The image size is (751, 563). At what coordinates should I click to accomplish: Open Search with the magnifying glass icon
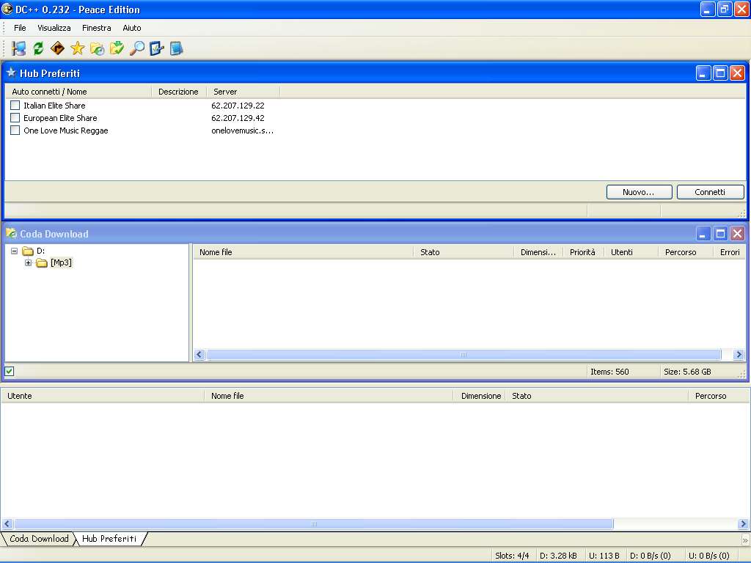[137, 48]
